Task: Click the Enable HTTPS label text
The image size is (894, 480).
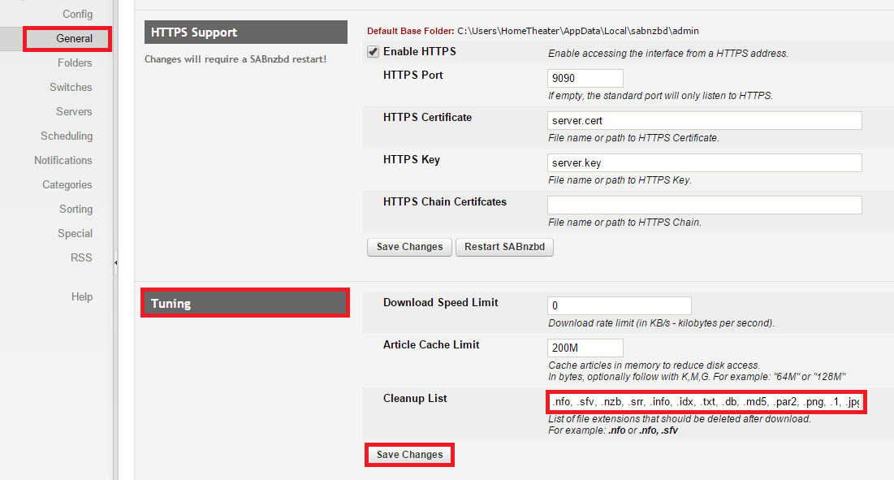Action: pos(420,52)
